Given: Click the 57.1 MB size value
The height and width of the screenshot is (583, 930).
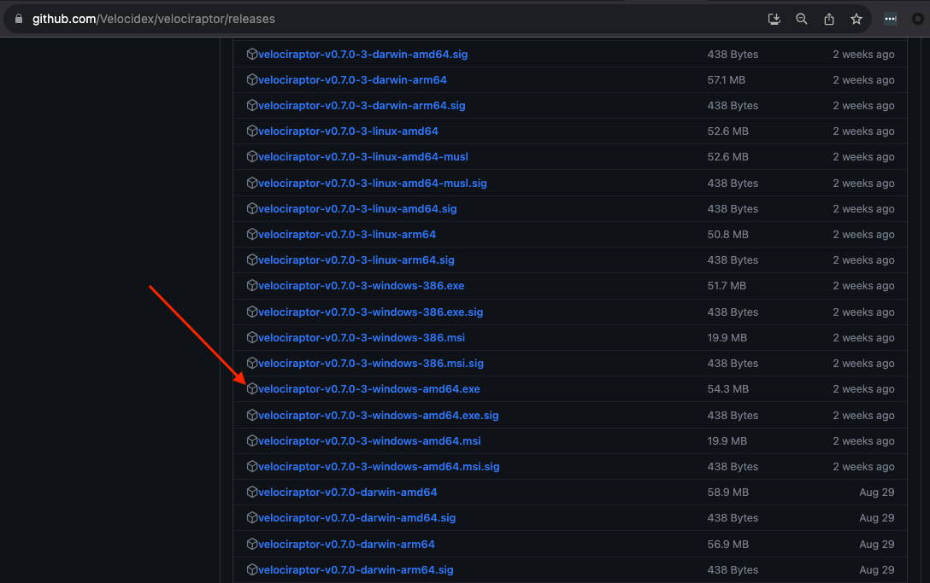Looking at the screenshot, I should click(726, 79).
